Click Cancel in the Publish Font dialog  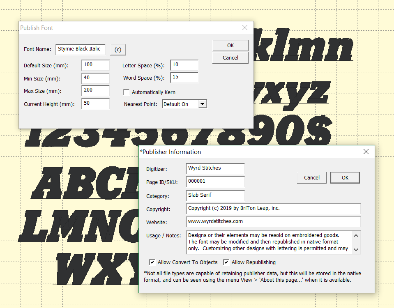[230, 58]
